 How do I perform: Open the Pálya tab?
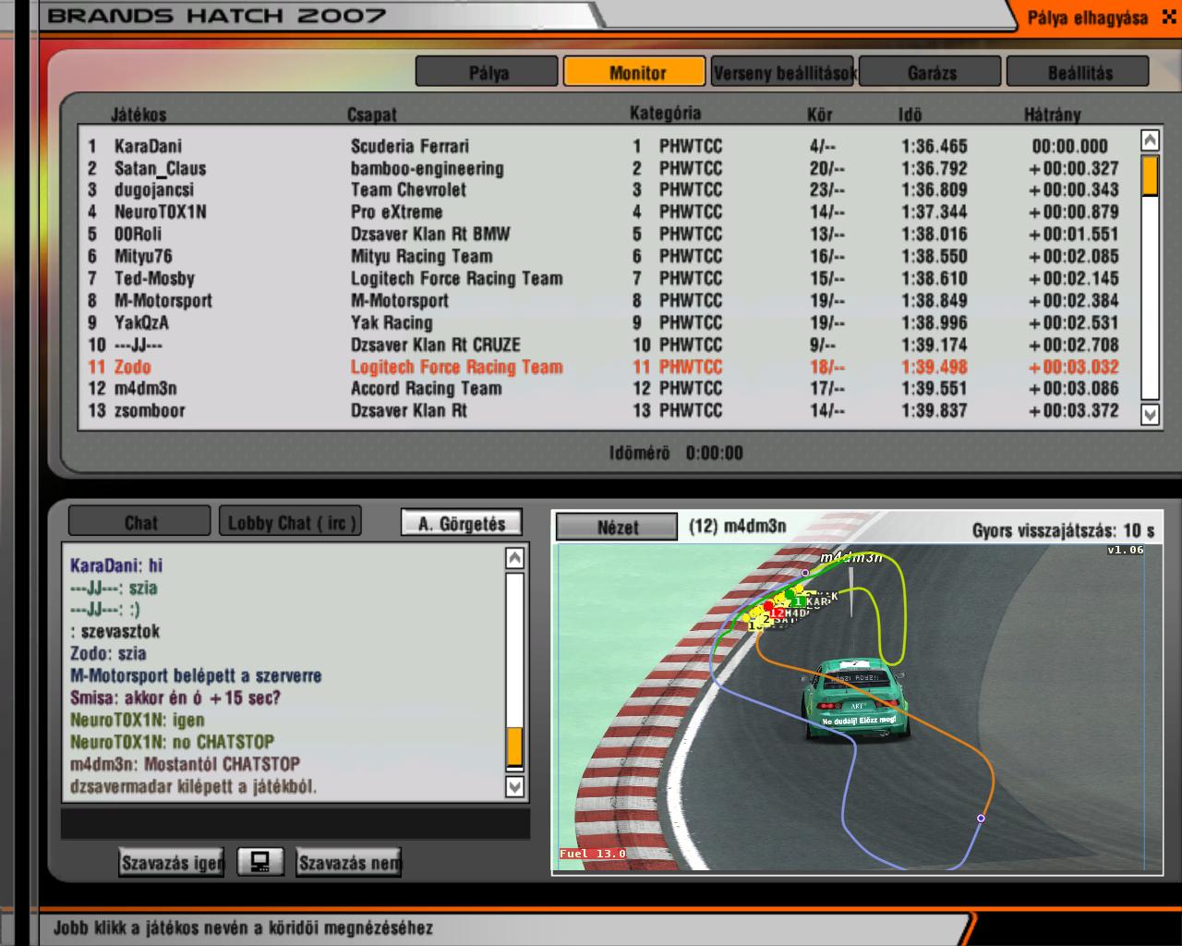[x=488, y=72]
